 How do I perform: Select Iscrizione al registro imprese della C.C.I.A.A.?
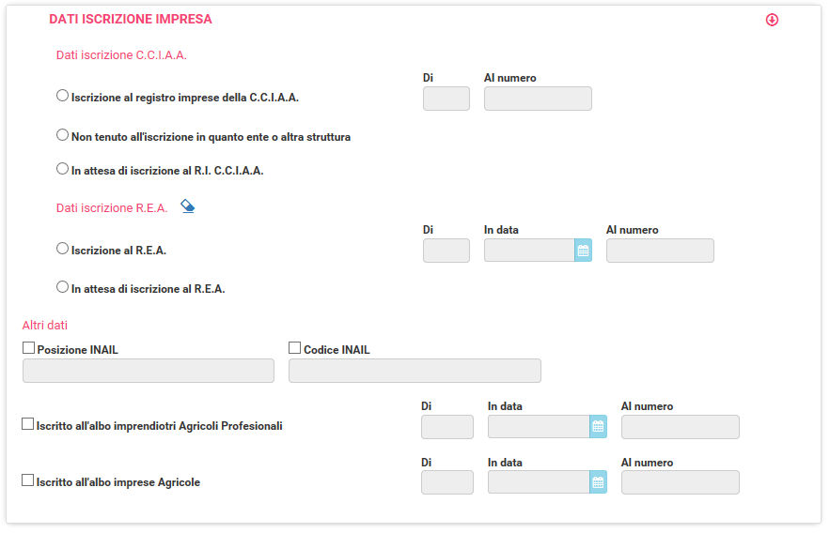(x=62, y=96)
